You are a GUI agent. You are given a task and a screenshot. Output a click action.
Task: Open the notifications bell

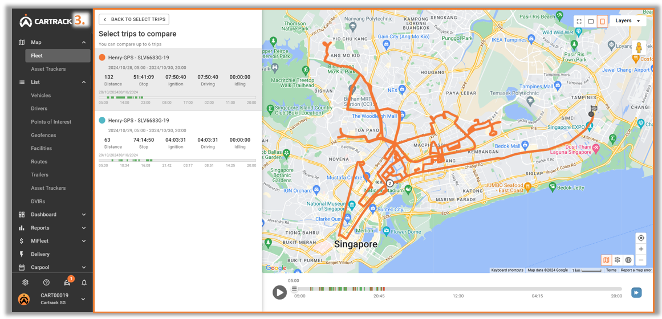point(84,283)
